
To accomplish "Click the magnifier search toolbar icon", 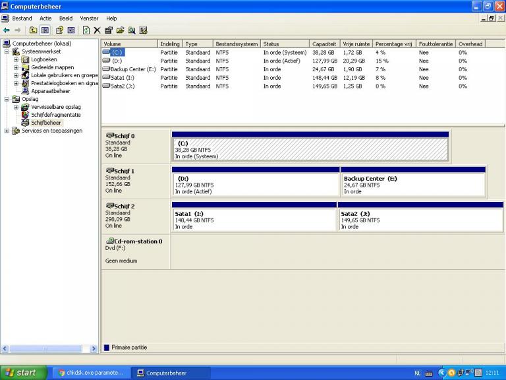I will pos(132,30).
